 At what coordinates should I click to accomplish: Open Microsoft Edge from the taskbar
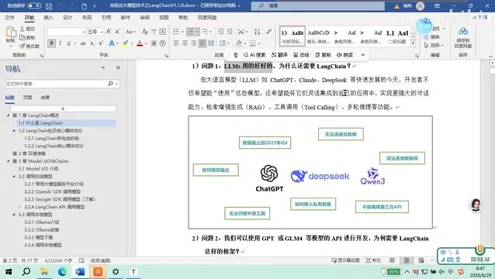[62, 271]
